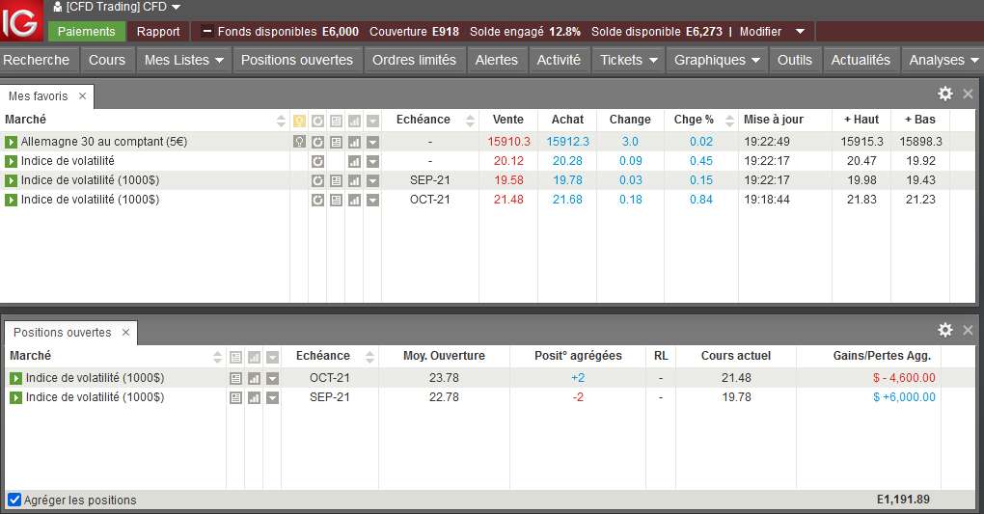Click refresh icon on Indice de volatilité SEP-21 row
984x514 pixels.
(318, 180)
